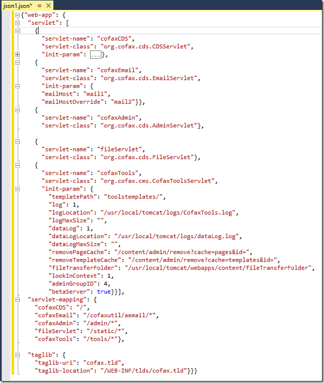The height and width of the screenshot is (383, 324).
Task: Click the blue true value of betaServer
Action: (104, 292)
